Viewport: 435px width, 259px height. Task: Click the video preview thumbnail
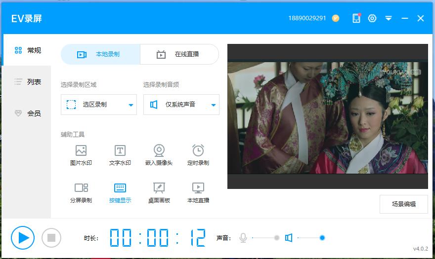tap(328, 116)
